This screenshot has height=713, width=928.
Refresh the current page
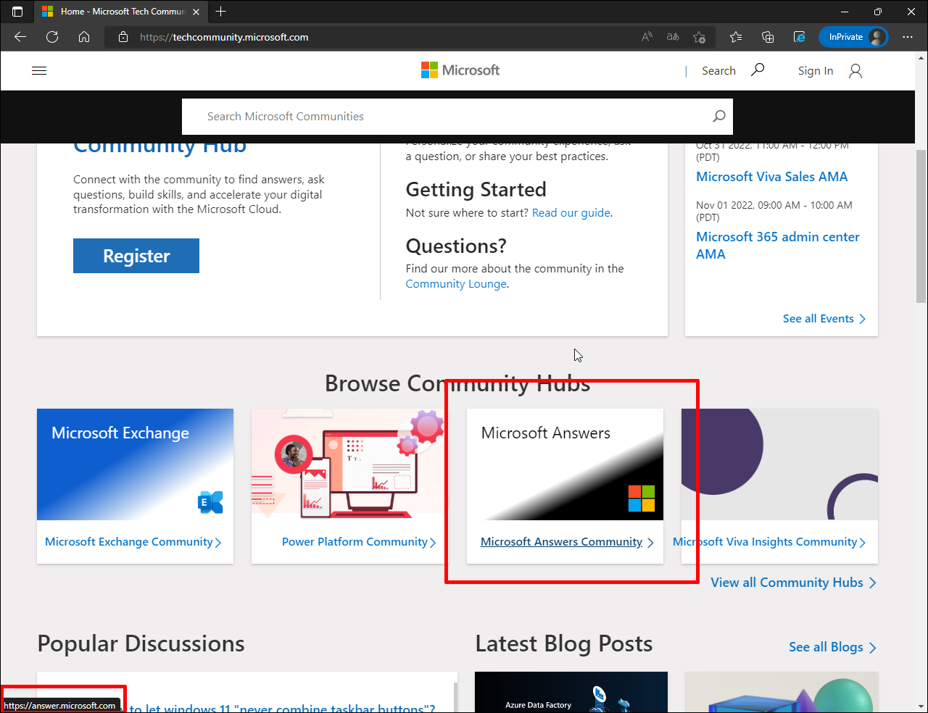52,37
